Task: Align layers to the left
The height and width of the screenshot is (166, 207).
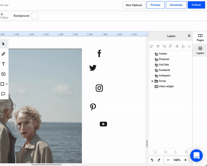Action: point(151,46)
